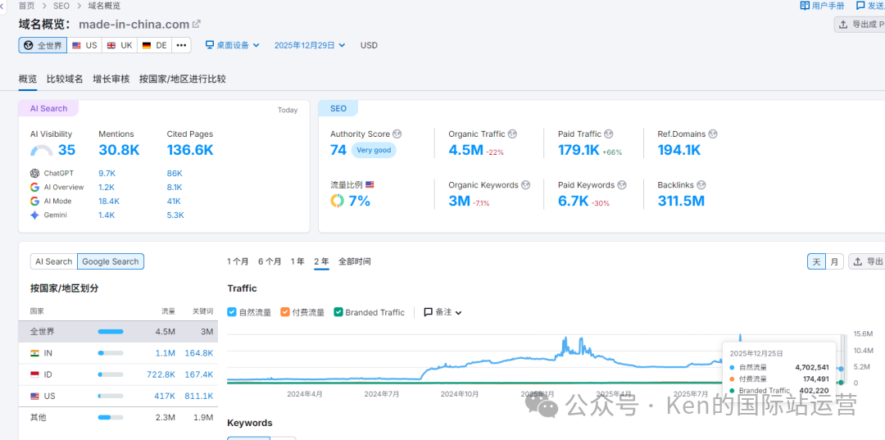Screen dimensions: 885x440
Task: Select the globe icon for worldwide
Action: point(29,46)
